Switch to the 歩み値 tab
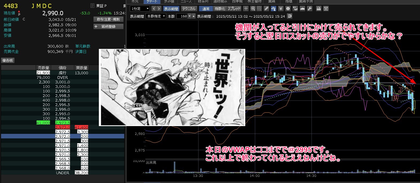The width and height of the screenshot is (420, 183). coord(169,1)
